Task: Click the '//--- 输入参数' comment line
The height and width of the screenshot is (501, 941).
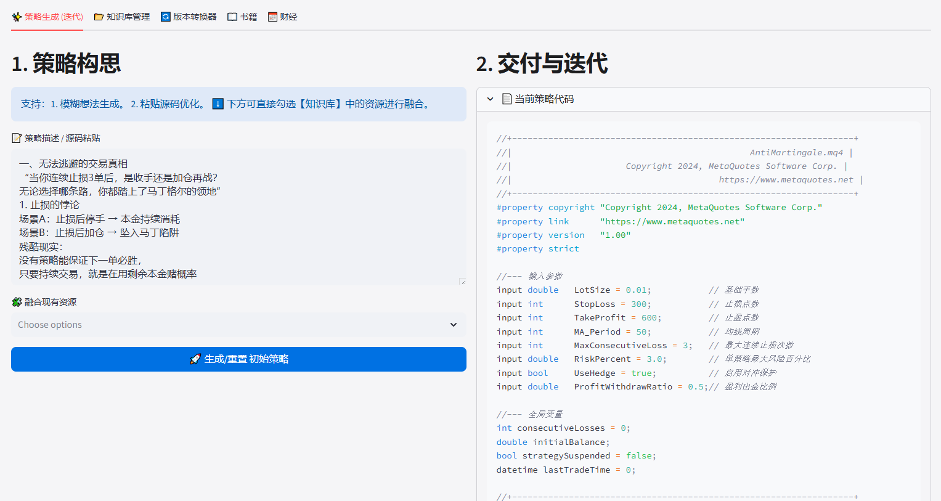Action: [x=529, y=276]
